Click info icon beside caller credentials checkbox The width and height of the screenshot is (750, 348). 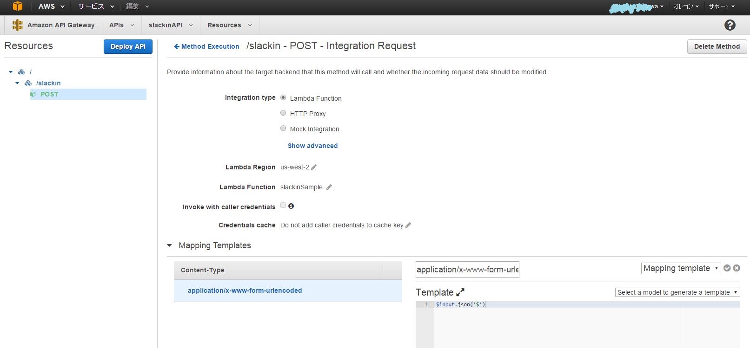(x=291, y=206)
